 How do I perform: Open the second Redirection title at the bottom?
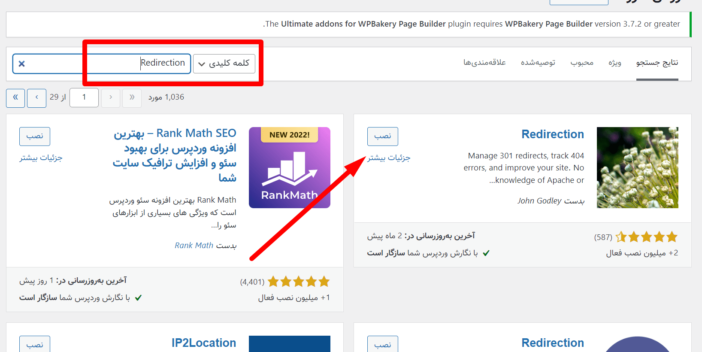[553, 343]
